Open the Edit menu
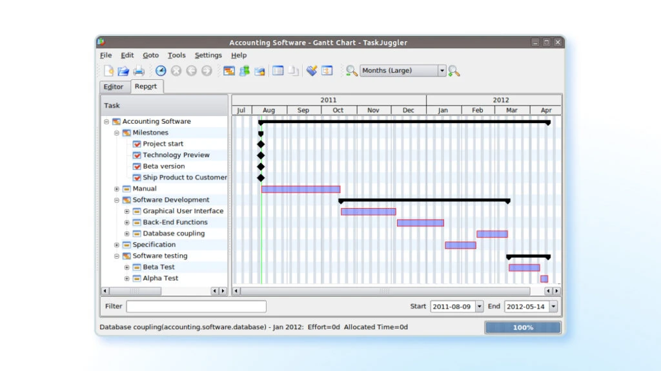Image resolution: width=661 pixels, height=371 pixels. [x=127, y=55]
